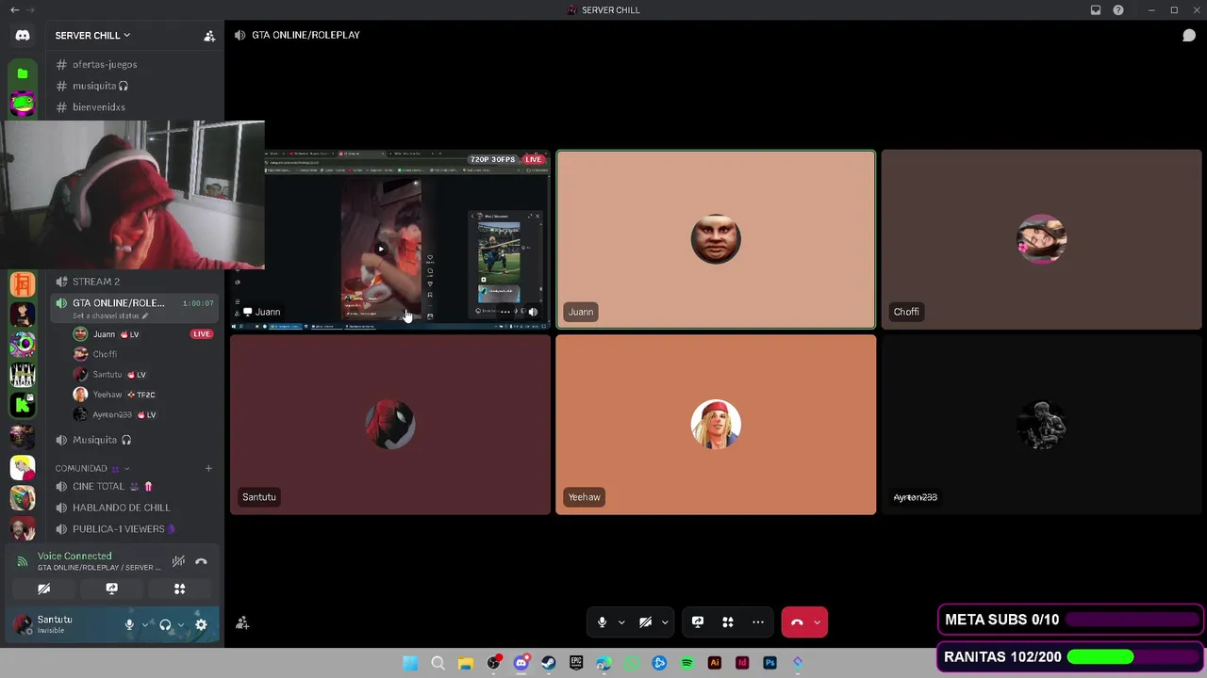Image resolution: width=1207 pixels, height=678 pixels.
Task: Click Voice Connected status text
Action: (74, 557)
